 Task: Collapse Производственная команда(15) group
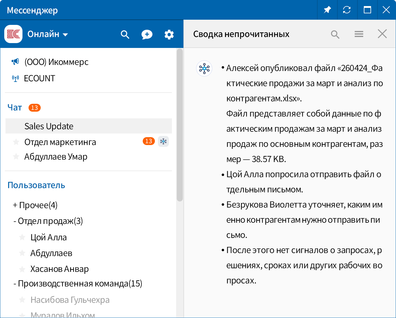[78, 283]
